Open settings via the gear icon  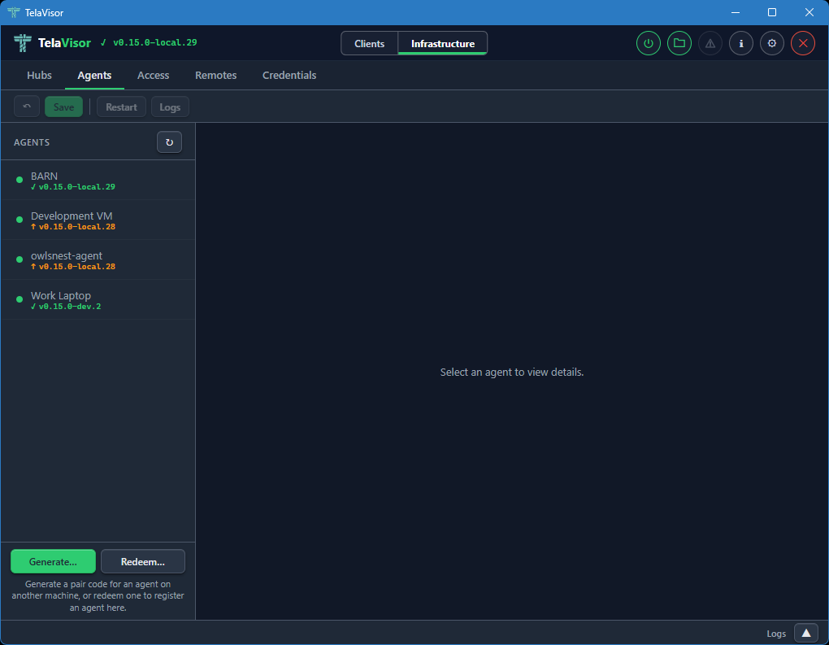pyautogui.click(x=772, y=43)
